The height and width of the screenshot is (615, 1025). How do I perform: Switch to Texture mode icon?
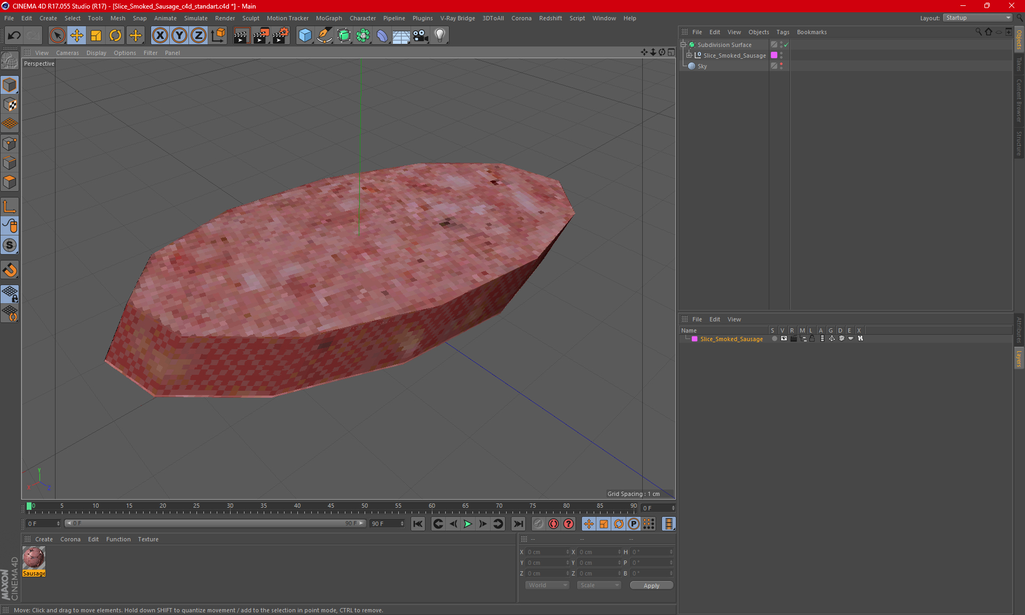[x=10, y=105]
